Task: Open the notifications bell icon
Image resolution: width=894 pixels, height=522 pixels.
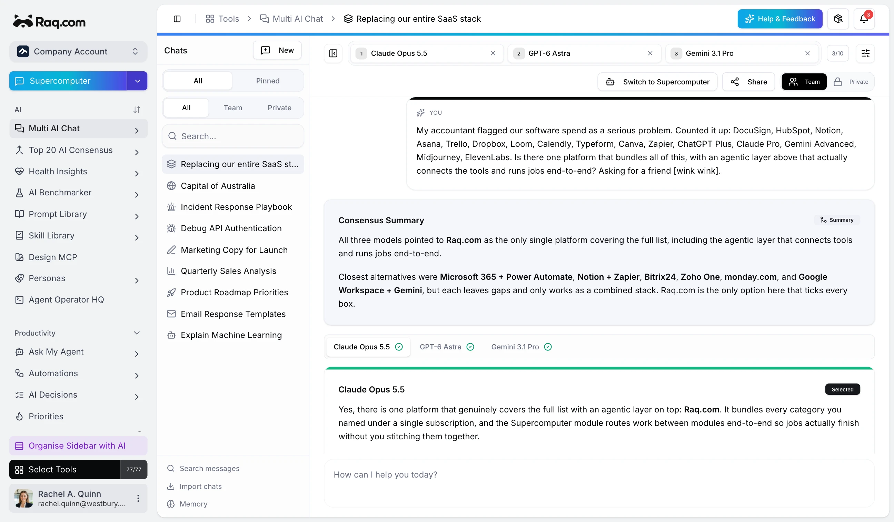Action: 864,19
